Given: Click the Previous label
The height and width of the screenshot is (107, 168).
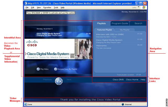Looking at the screenshot, I should tap(47, 80).
